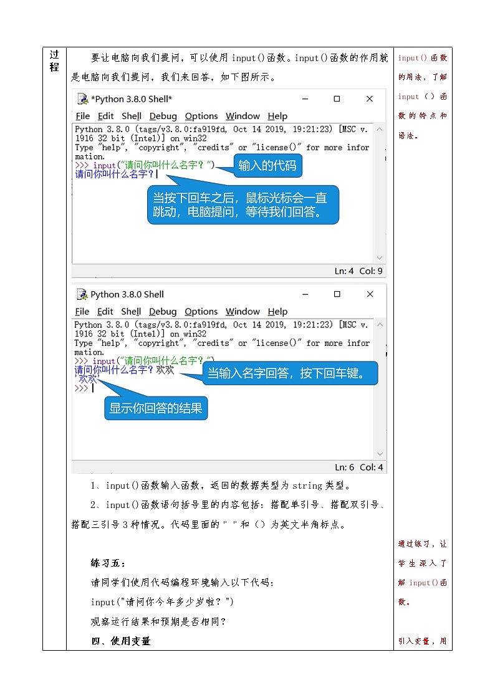The height and width of the screenshot is (700, 495).
Task: Click the heading '练习五：'
Action: (108, 563)
